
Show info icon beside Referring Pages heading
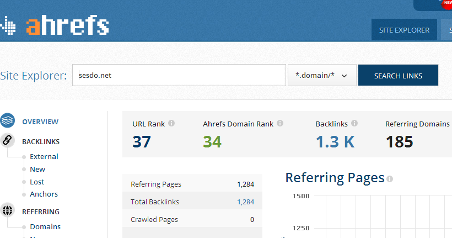pyautogui.click(x=390, y=179)
